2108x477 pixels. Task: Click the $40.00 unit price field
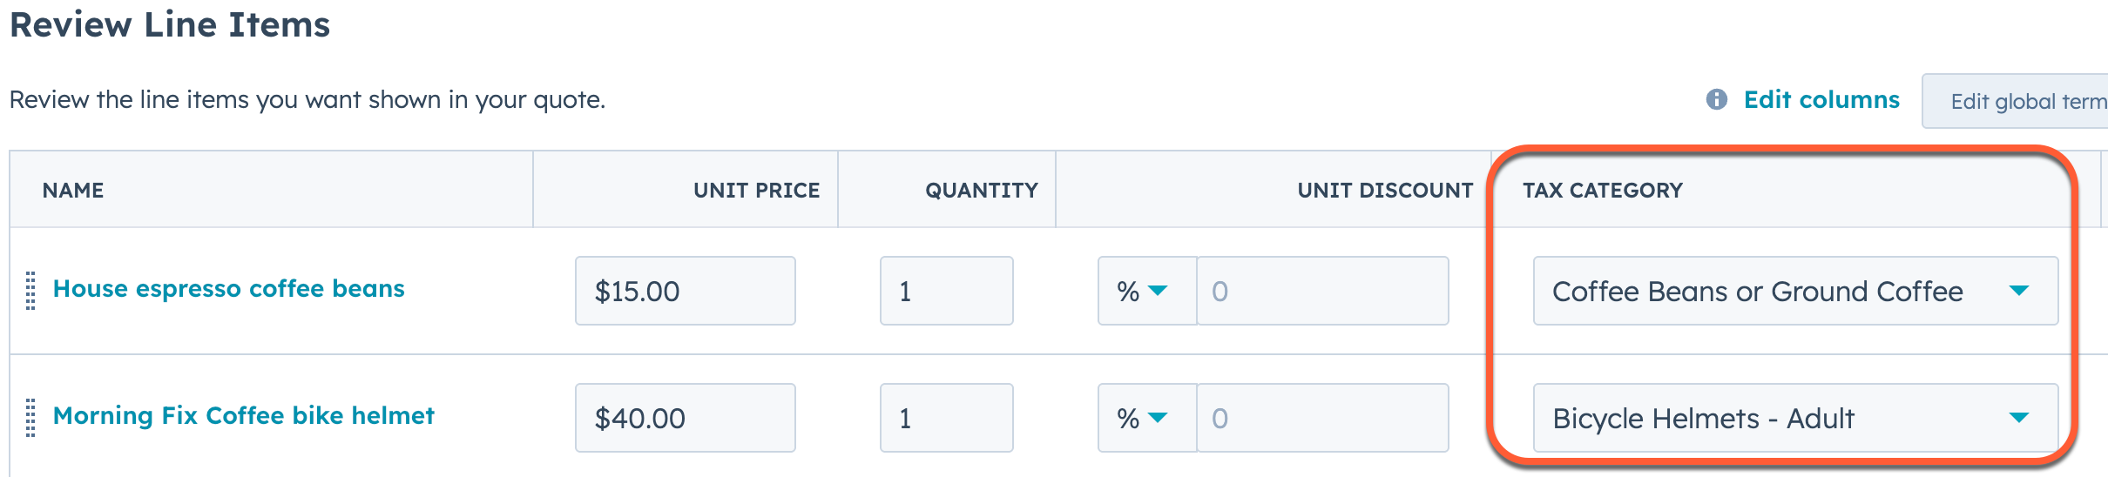pyautogui.click(x=685, y=418)
